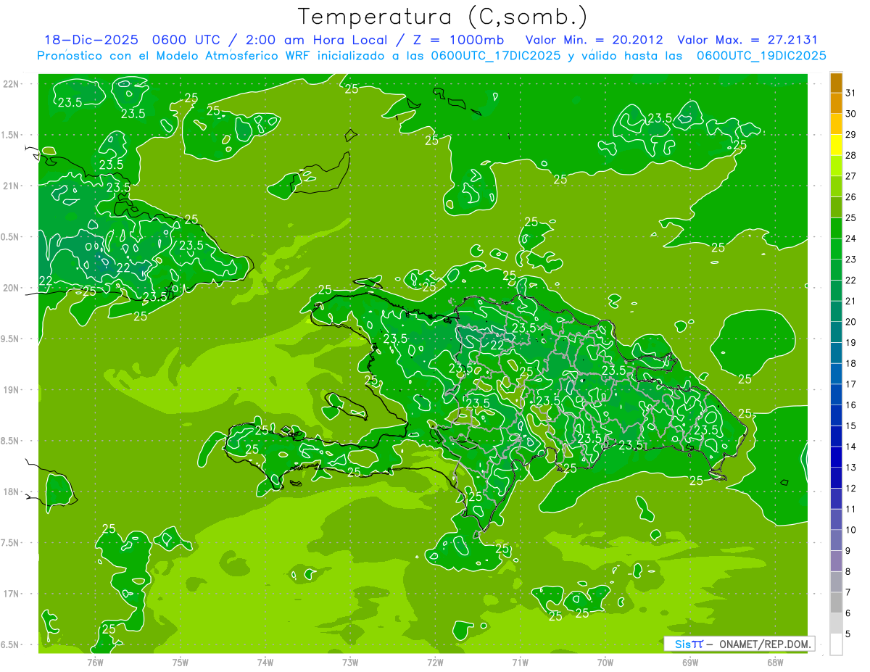Screen dimensions: 870x672
Task: Click the '73W' longitude axis label
Action: click(350, 662)
